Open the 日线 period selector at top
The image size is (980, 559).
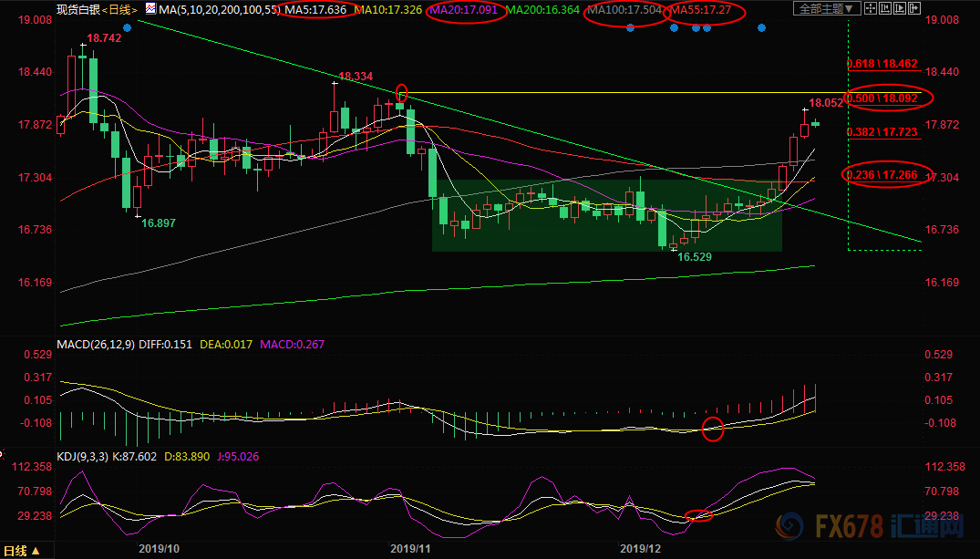coord(121,10)
